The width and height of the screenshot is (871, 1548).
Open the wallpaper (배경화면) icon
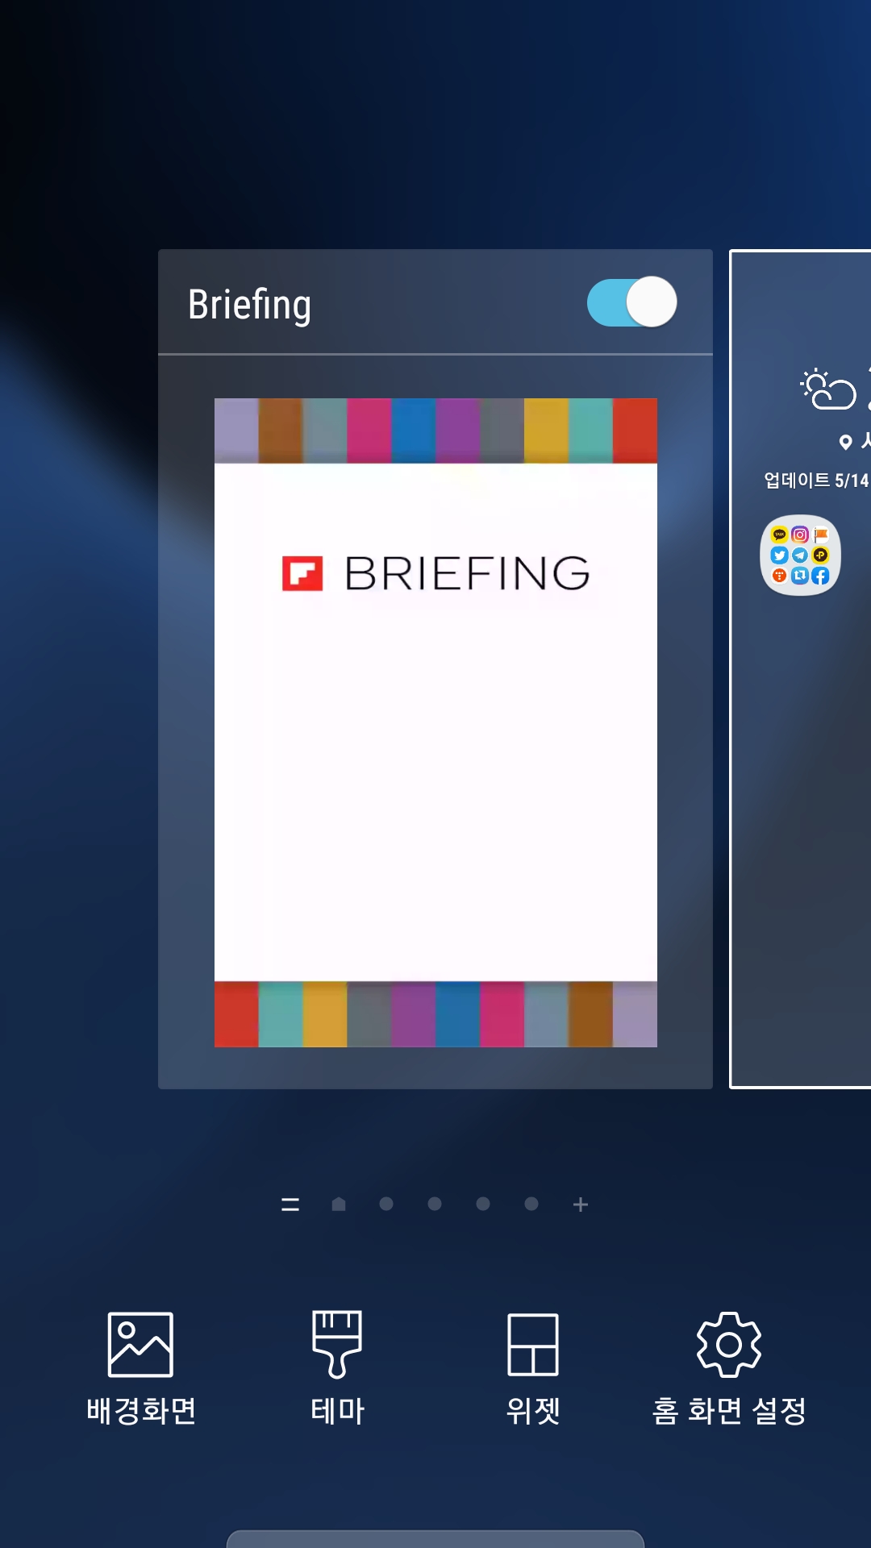click(x=140, y=1344)
